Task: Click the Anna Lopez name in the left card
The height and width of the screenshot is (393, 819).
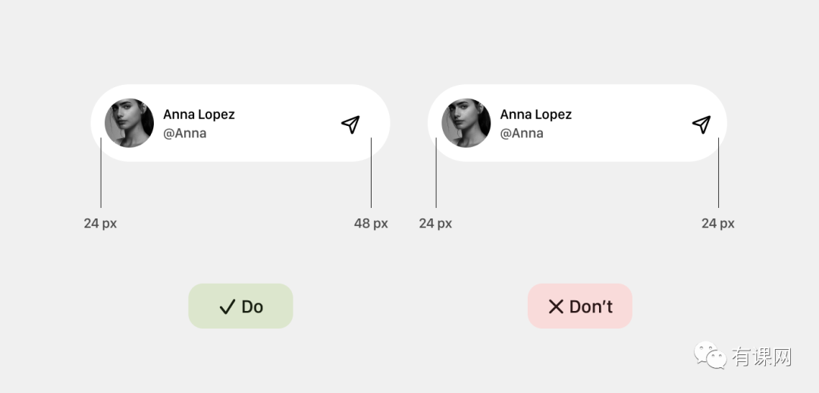Action: (x=199, y=115)
